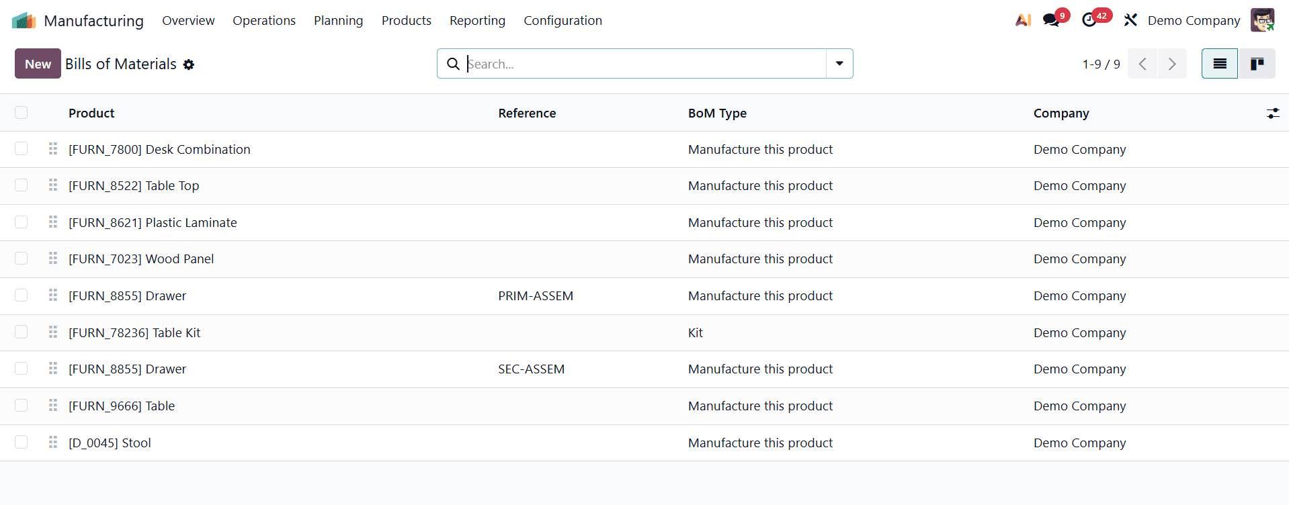The image size is (1289, 505).
Task: Click the SEC-ASSEM reference cell
Action: pyautogui.click(x=531, y=369)
